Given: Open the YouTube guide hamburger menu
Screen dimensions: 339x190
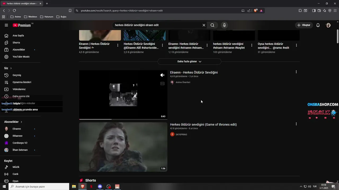Looking at the screenshot, I should (x=6, y=25).
